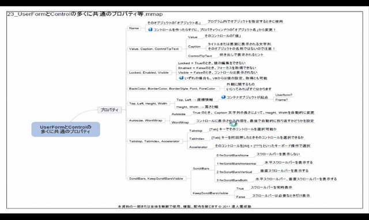The image size is (369, 220).
Task: Click the info icon beside the コントロールを作ったら note
Action: (150, 29)
